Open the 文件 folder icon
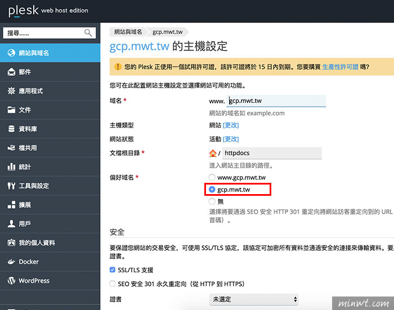Screen dimensions: 394x310 pyautogui.click(x=11, y=110)
